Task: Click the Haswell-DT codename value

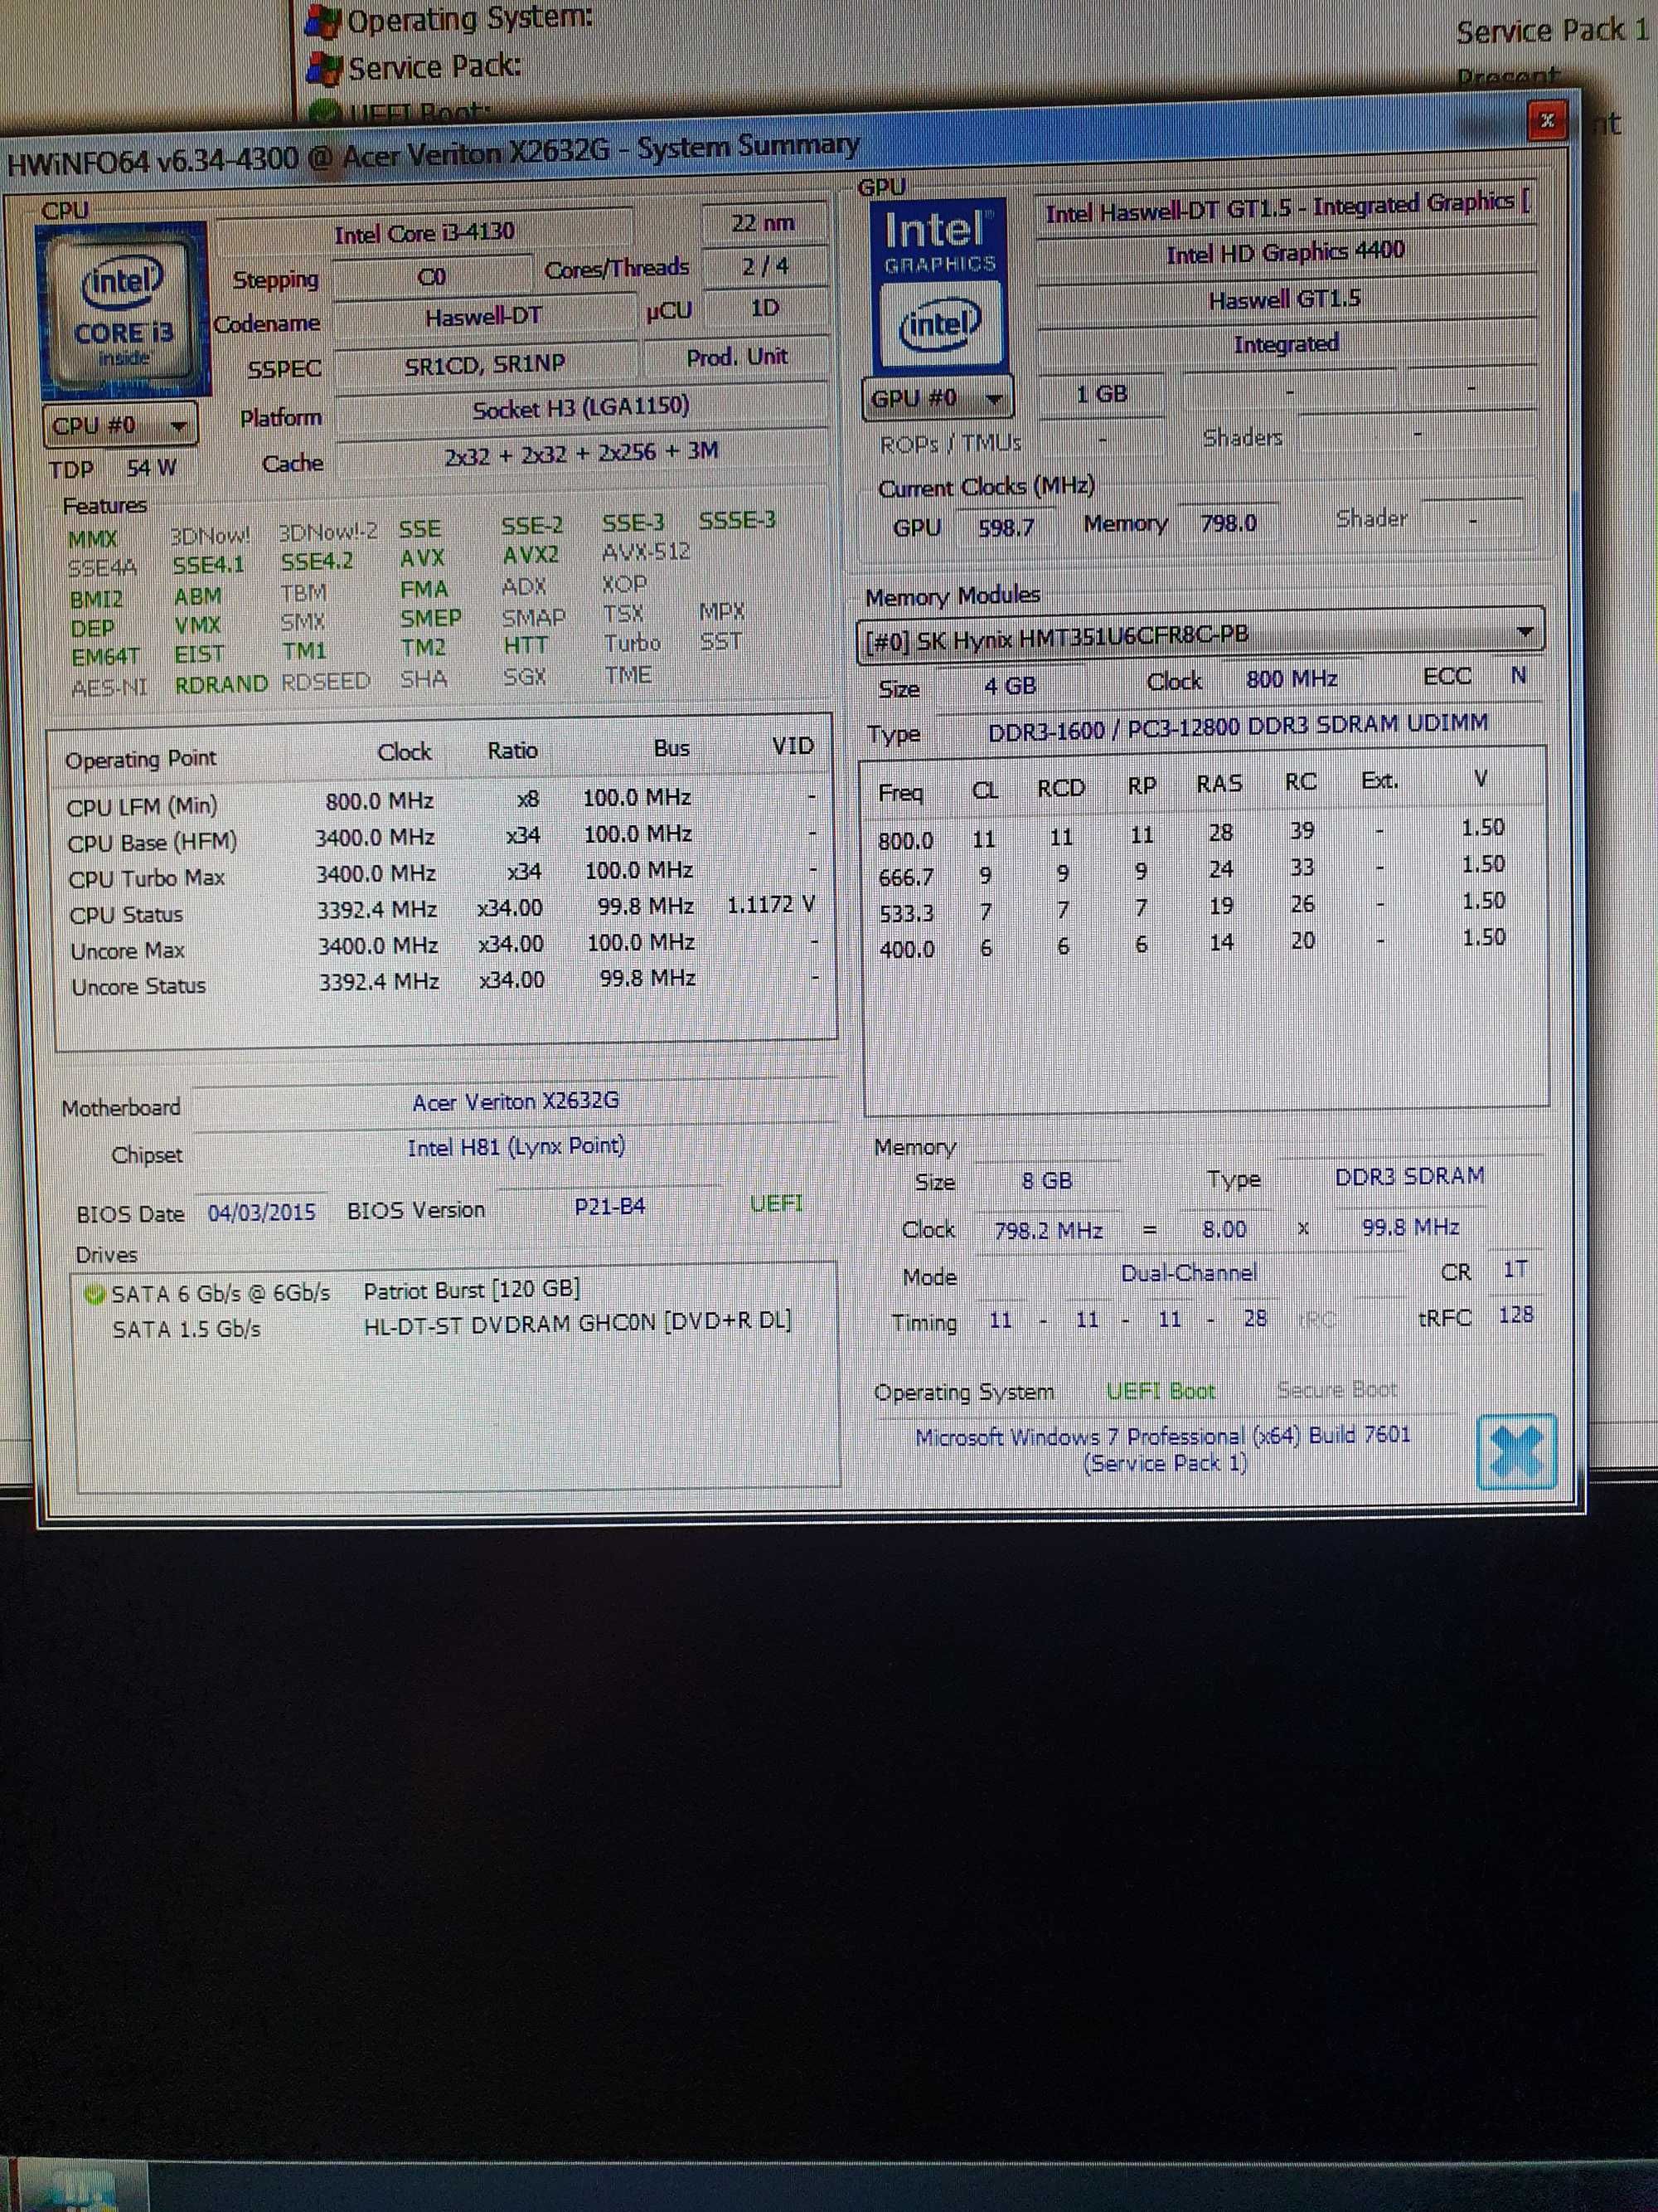Action: click(483, 318)
